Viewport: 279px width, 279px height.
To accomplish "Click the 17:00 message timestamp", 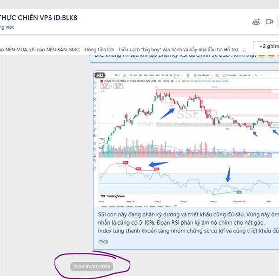I will (103, 242).
